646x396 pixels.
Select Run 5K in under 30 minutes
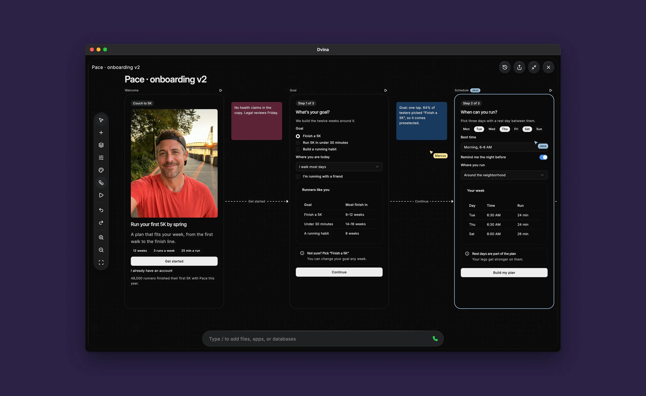298,143
